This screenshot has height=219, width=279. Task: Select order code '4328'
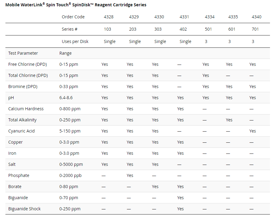(109, 17)
